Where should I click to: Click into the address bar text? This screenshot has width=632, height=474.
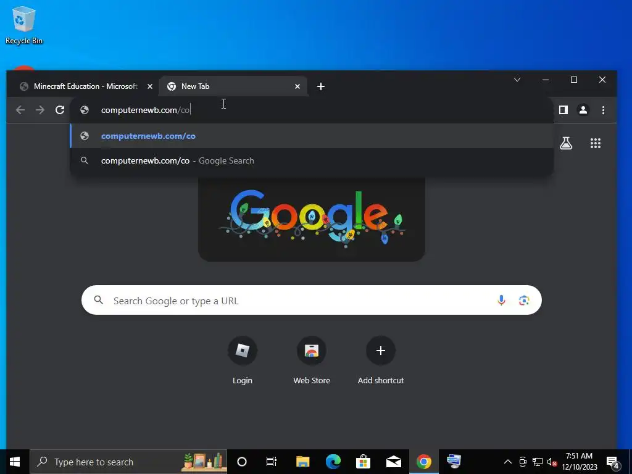click(145, 110)
